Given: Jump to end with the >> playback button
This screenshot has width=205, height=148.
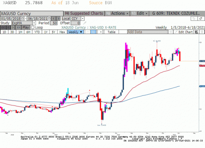Looking at the screenshot, I should 18,27.
